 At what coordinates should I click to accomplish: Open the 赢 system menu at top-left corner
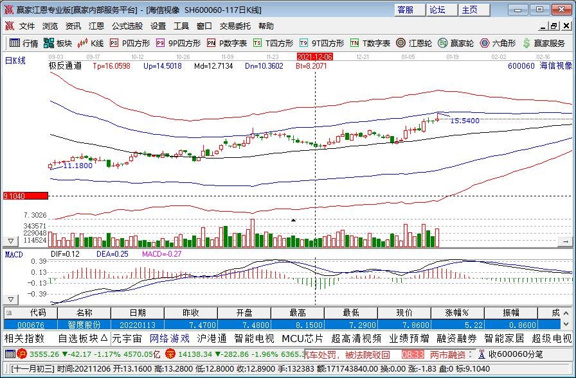tap(10, 26)
